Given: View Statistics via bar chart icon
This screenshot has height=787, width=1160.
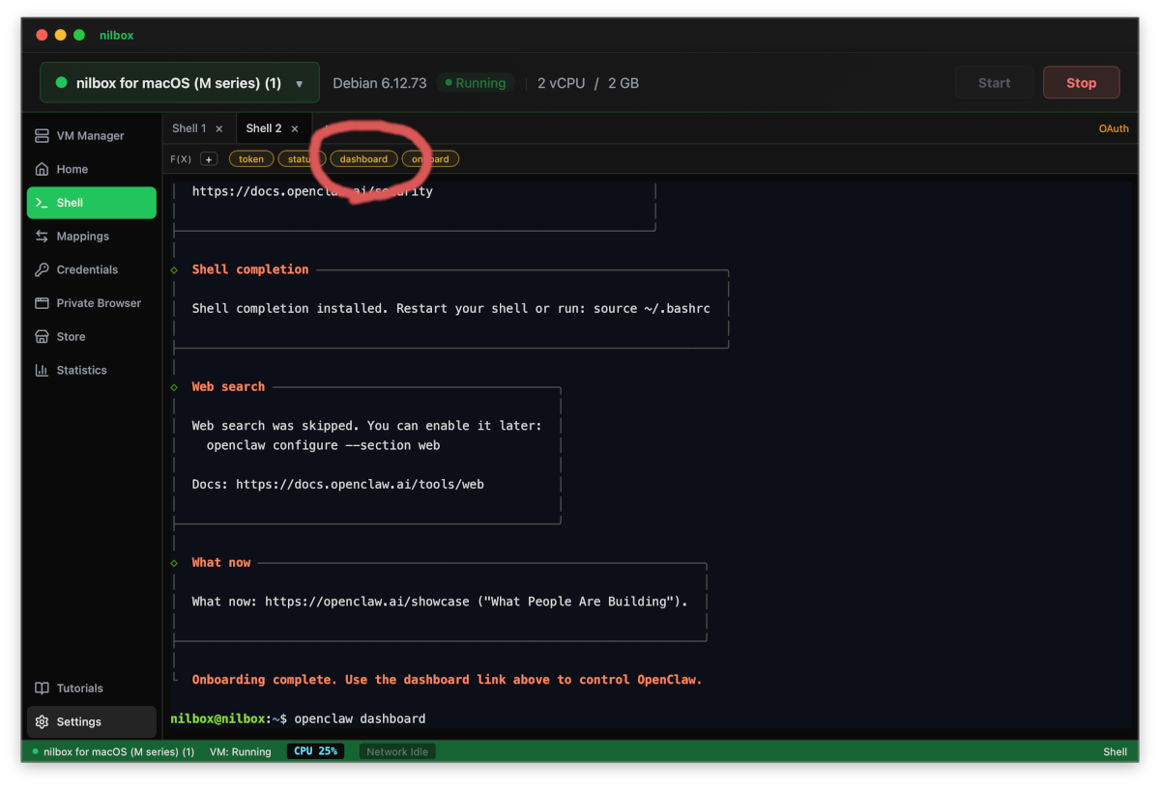Looking at the screenshot, I should (42, 371).
